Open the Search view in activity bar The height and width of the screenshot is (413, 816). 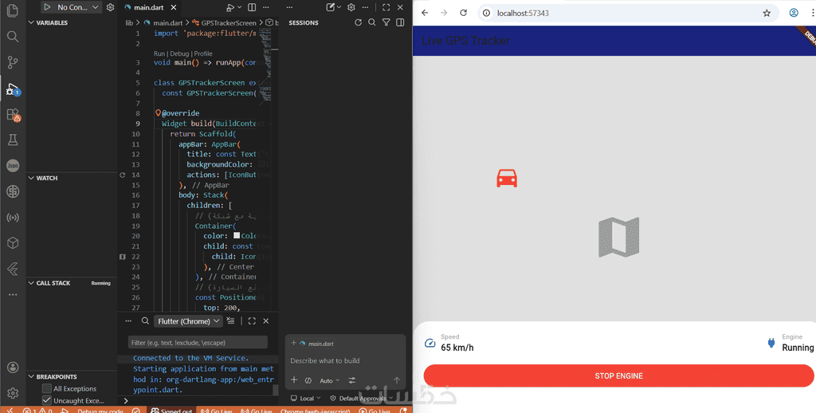(x=13, y=37)
